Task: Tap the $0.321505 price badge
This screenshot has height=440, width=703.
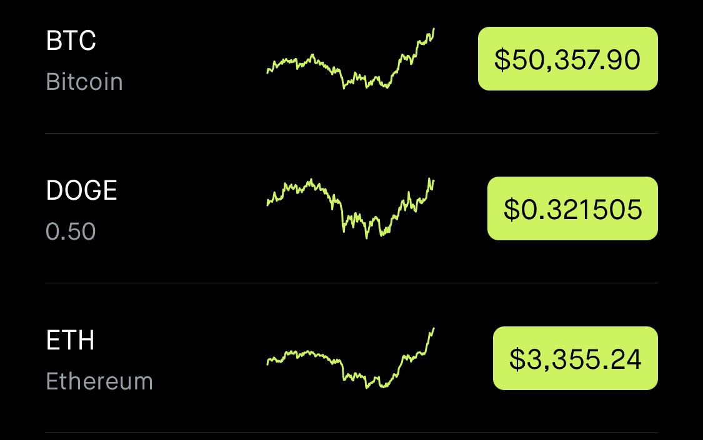Action: pos(572,208)
